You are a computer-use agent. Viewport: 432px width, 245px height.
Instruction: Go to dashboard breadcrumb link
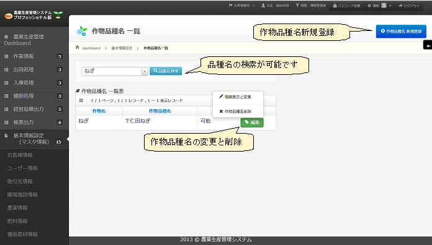click(91, 48)
